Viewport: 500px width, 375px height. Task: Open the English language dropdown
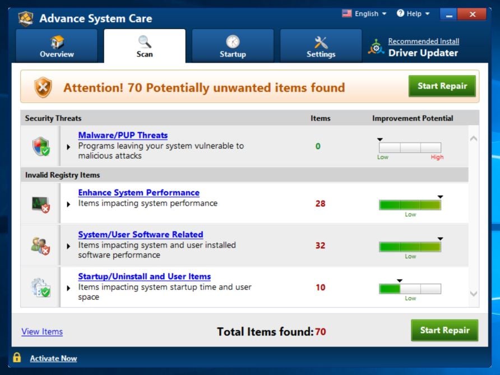pyautogui.click(x=364, y=13)
